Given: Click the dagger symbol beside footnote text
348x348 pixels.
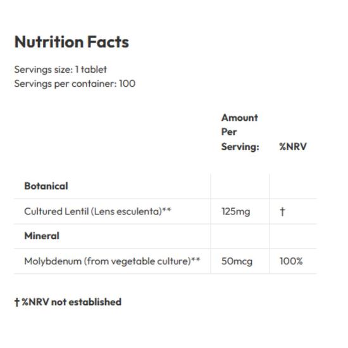Looking at the screenshot, I should 17,302.
